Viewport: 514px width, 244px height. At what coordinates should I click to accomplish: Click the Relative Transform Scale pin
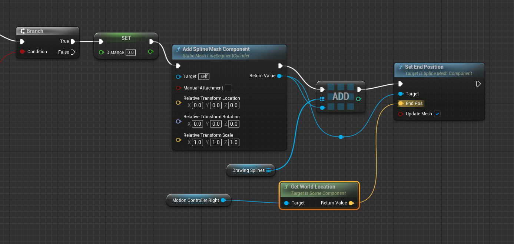[179, 140]
